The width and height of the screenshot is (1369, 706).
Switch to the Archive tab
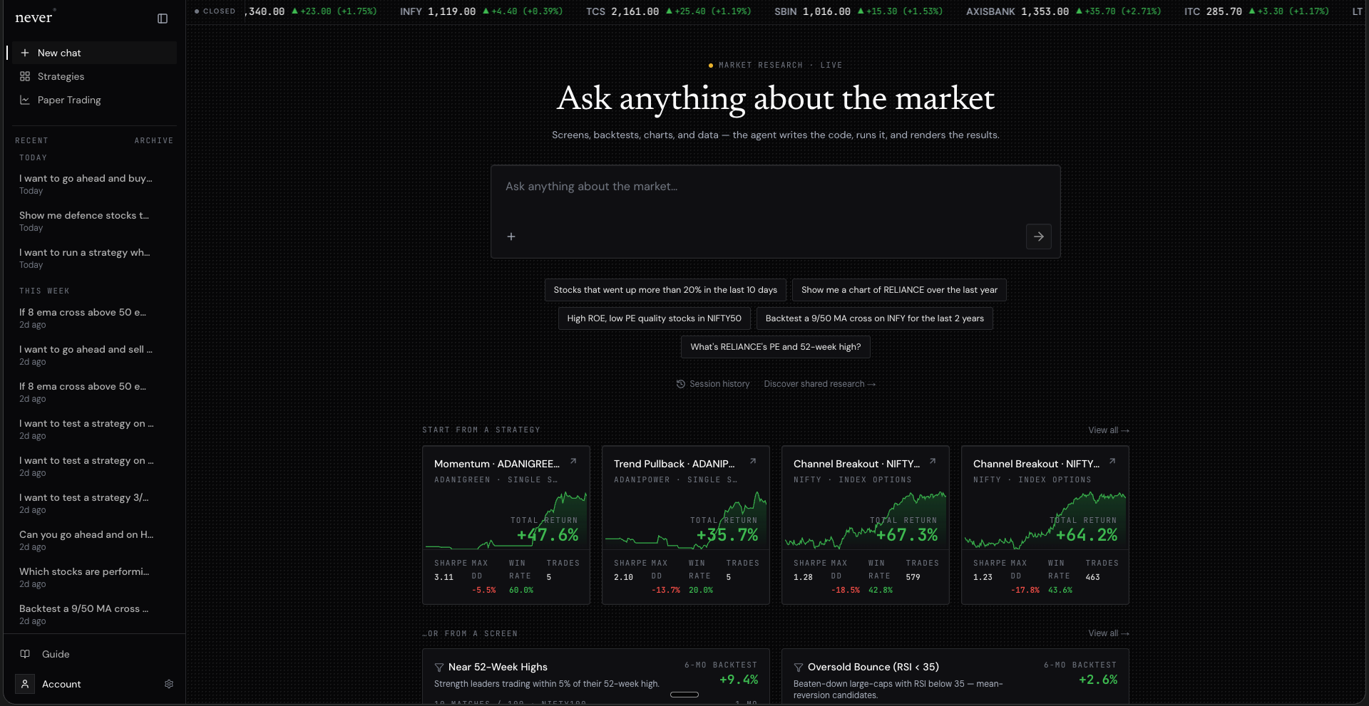154,140
